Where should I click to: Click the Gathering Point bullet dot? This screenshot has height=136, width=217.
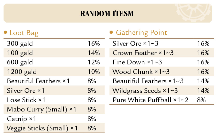pyautogui.click(x=111, y=32)
